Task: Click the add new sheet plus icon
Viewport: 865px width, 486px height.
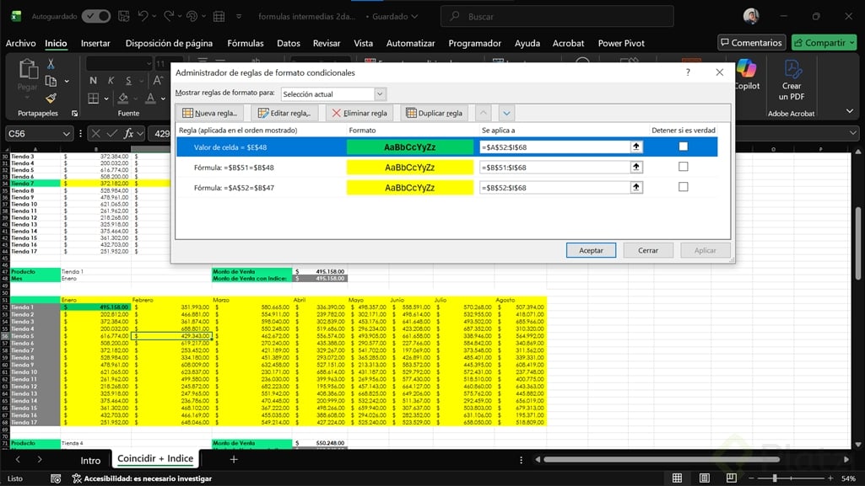Action: 234,459
